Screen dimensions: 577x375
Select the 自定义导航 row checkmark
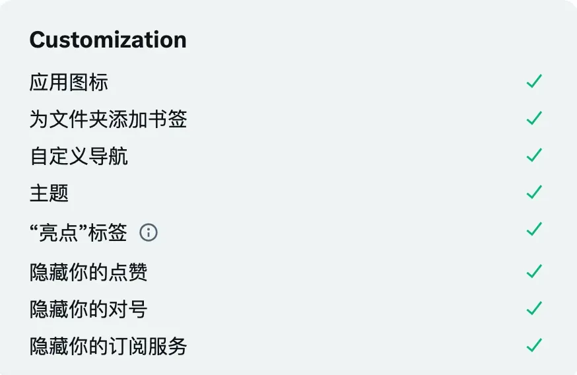(534, 156)
